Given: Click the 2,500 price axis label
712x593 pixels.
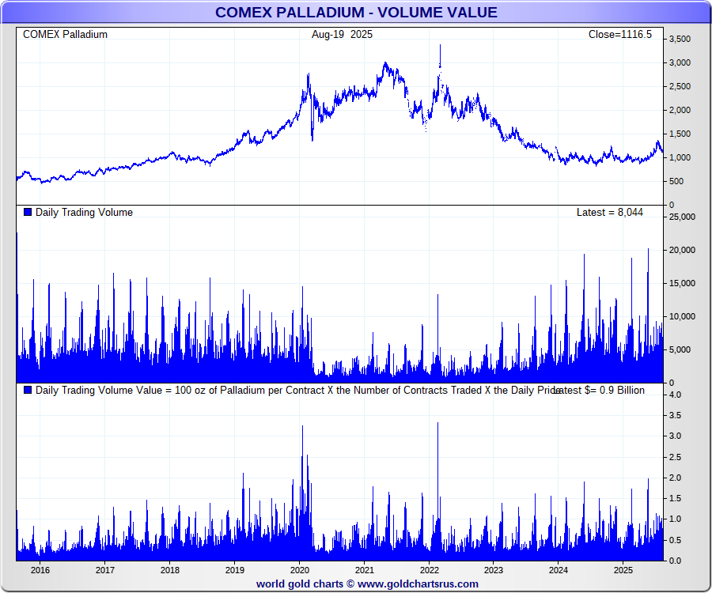Looking at the screenshot, I should (680, 86).
